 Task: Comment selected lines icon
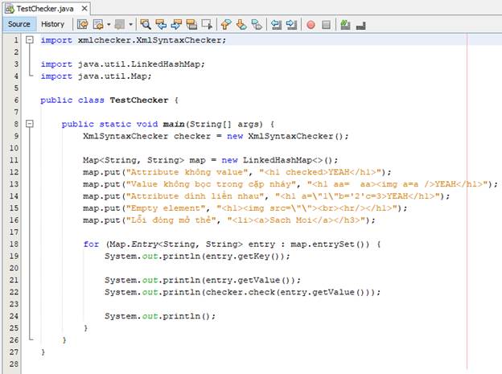345,25
